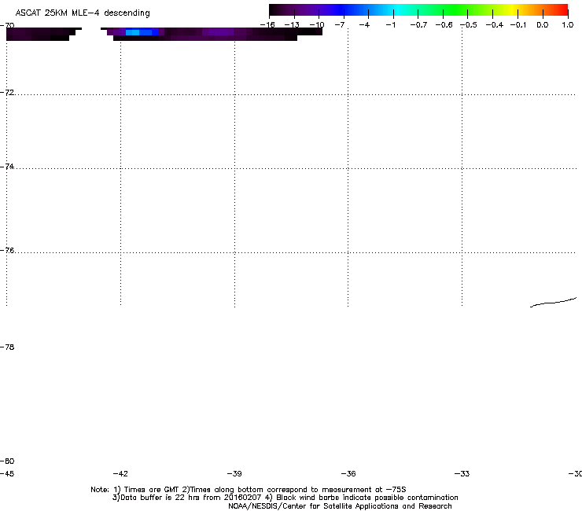Click the latitude label "-74"

point(7,166)
